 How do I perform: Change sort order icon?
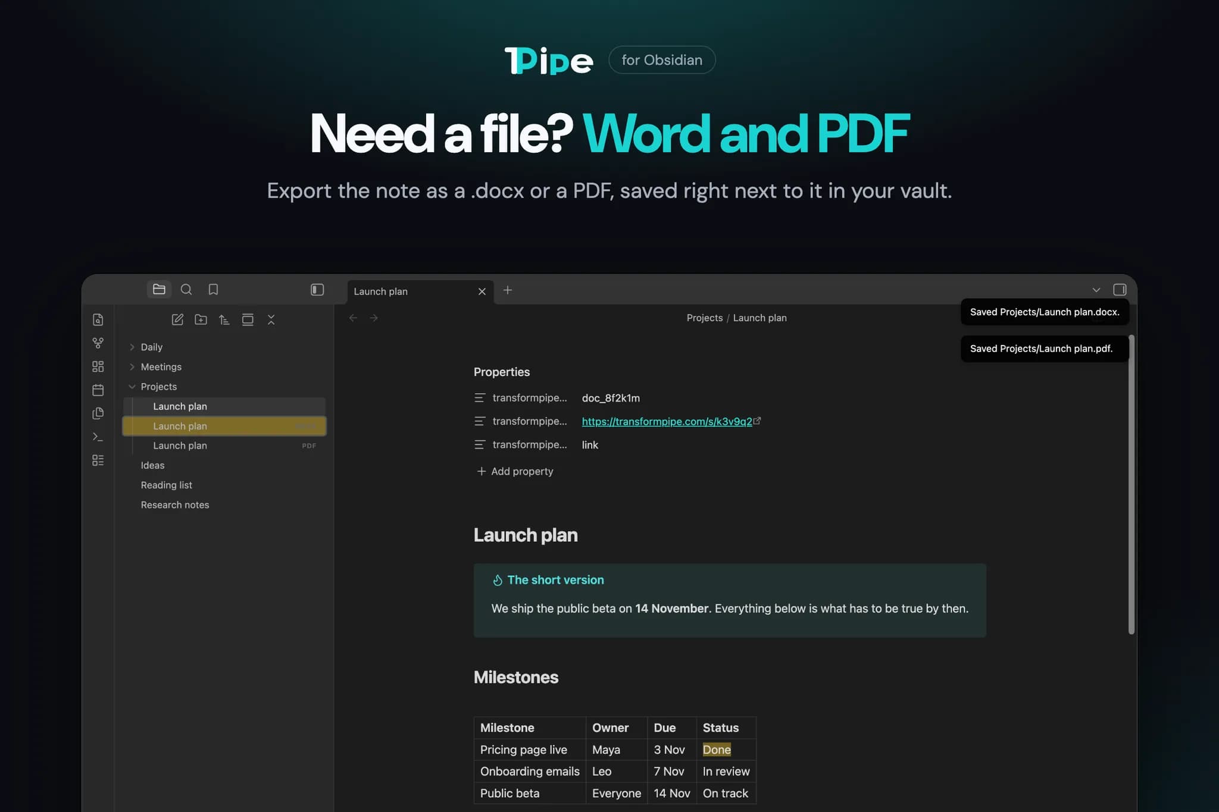coord(224,320)
